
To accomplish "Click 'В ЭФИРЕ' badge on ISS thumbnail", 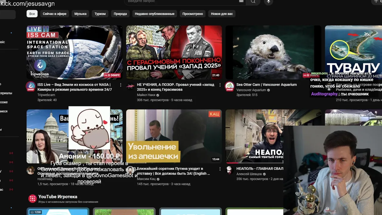I will coord(112,75).
